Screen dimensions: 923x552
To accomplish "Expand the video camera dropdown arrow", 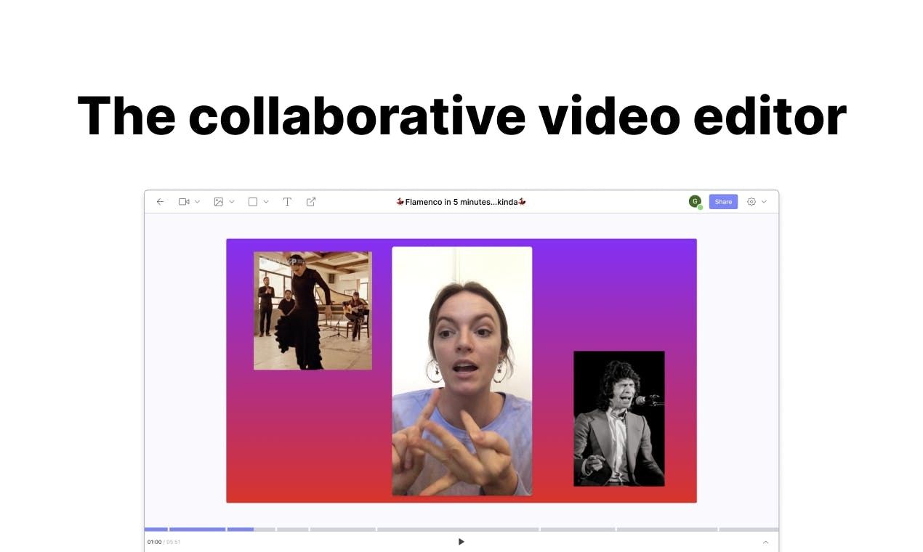I will click(197, 202).
